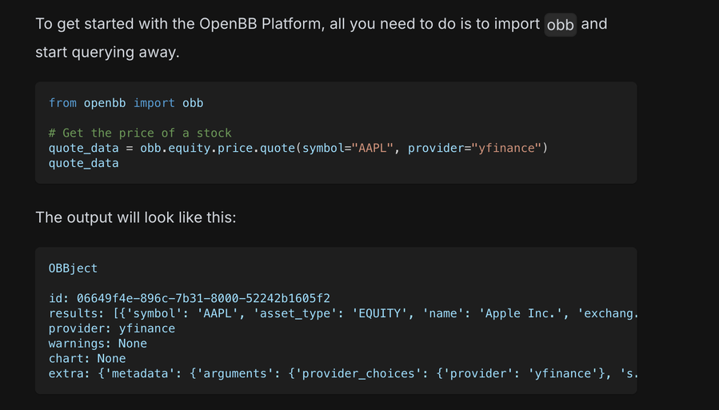Click the last 'quote_data' line in the first code block

[x=83, y=163]
